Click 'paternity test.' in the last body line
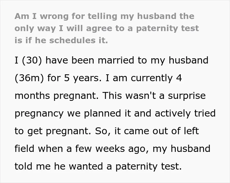This screenshot has height=183, width=230. point(149,167)
